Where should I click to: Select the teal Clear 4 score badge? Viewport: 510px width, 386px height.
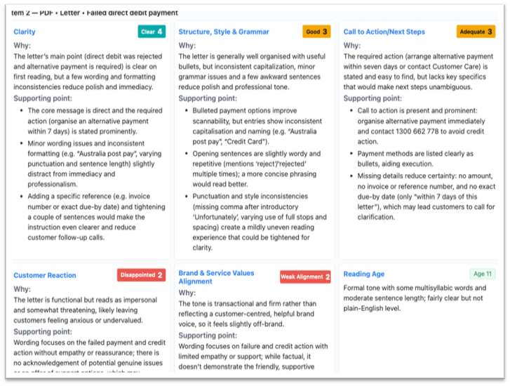tap(152, 32)
